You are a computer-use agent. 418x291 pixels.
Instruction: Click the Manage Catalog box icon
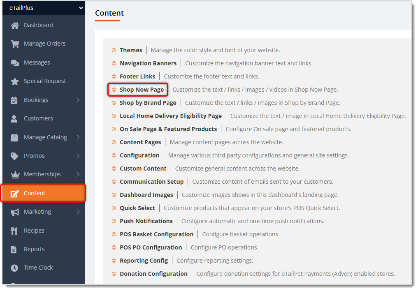[x=14, y=137]
